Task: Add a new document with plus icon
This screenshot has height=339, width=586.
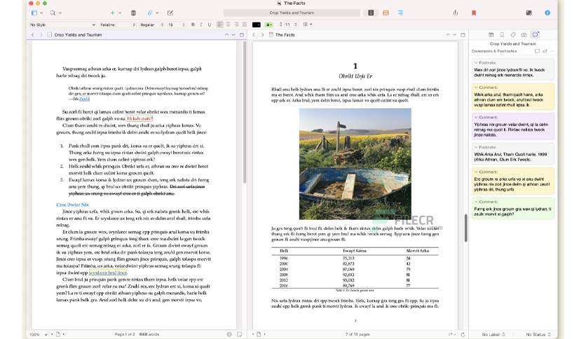Action: [112, 13]
